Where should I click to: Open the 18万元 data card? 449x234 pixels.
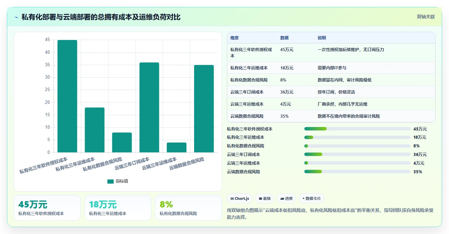pyautogui.click(x=118, y=208)
